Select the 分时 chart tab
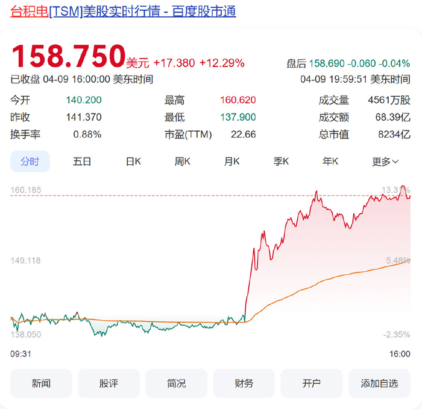The width and height of the screenshot is (422, 409). 30,161
